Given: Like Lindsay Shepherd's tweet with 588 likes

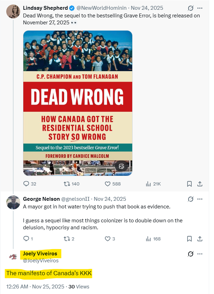Looking at the screenshot, I should [x=108, y=184].
